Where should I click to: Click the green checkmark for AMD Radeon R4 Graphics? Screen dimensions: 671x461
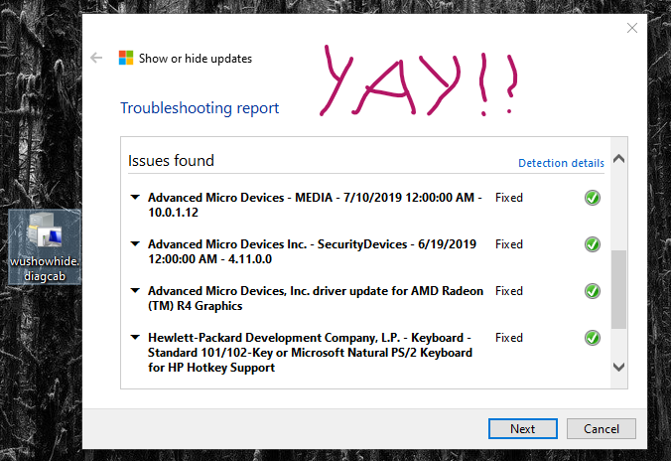click(x=593, y=291)
